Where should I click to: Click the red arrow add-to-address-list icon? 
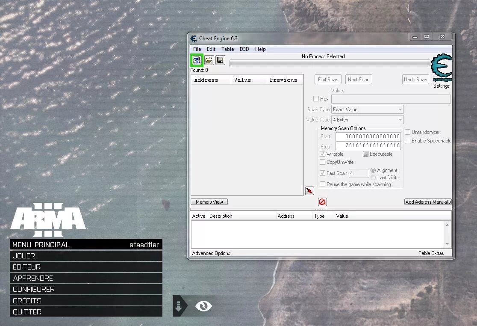pos(309,191)
